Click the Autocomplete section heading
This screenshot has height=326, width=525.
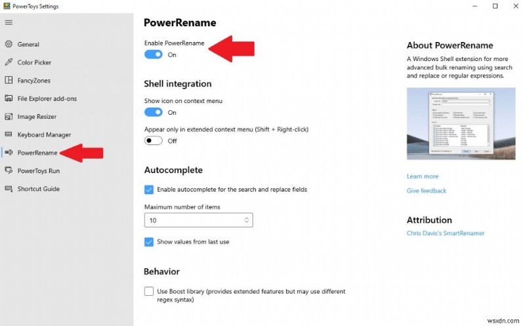tap(173, 170)
